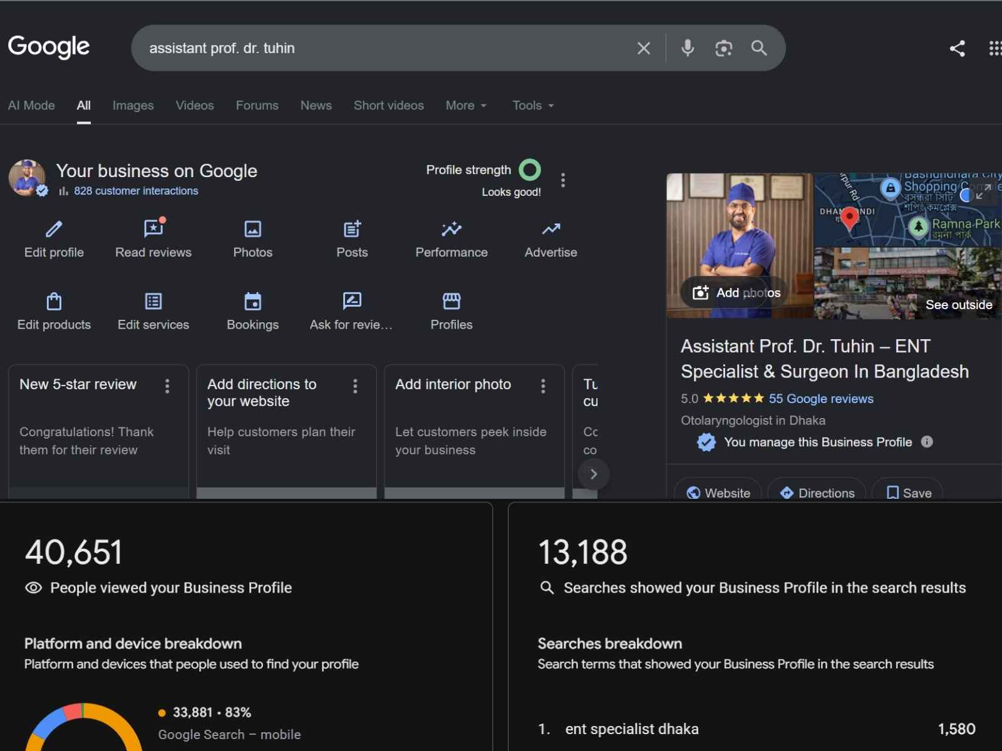Click the share icon in header

coord(957,48)
